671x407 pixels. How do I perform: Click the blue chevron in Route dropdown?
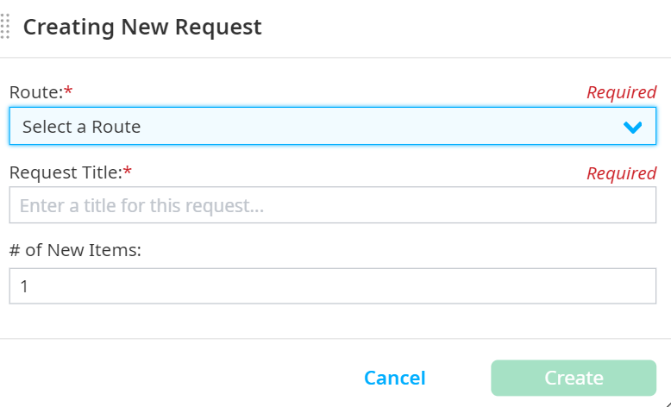point(633,128)
